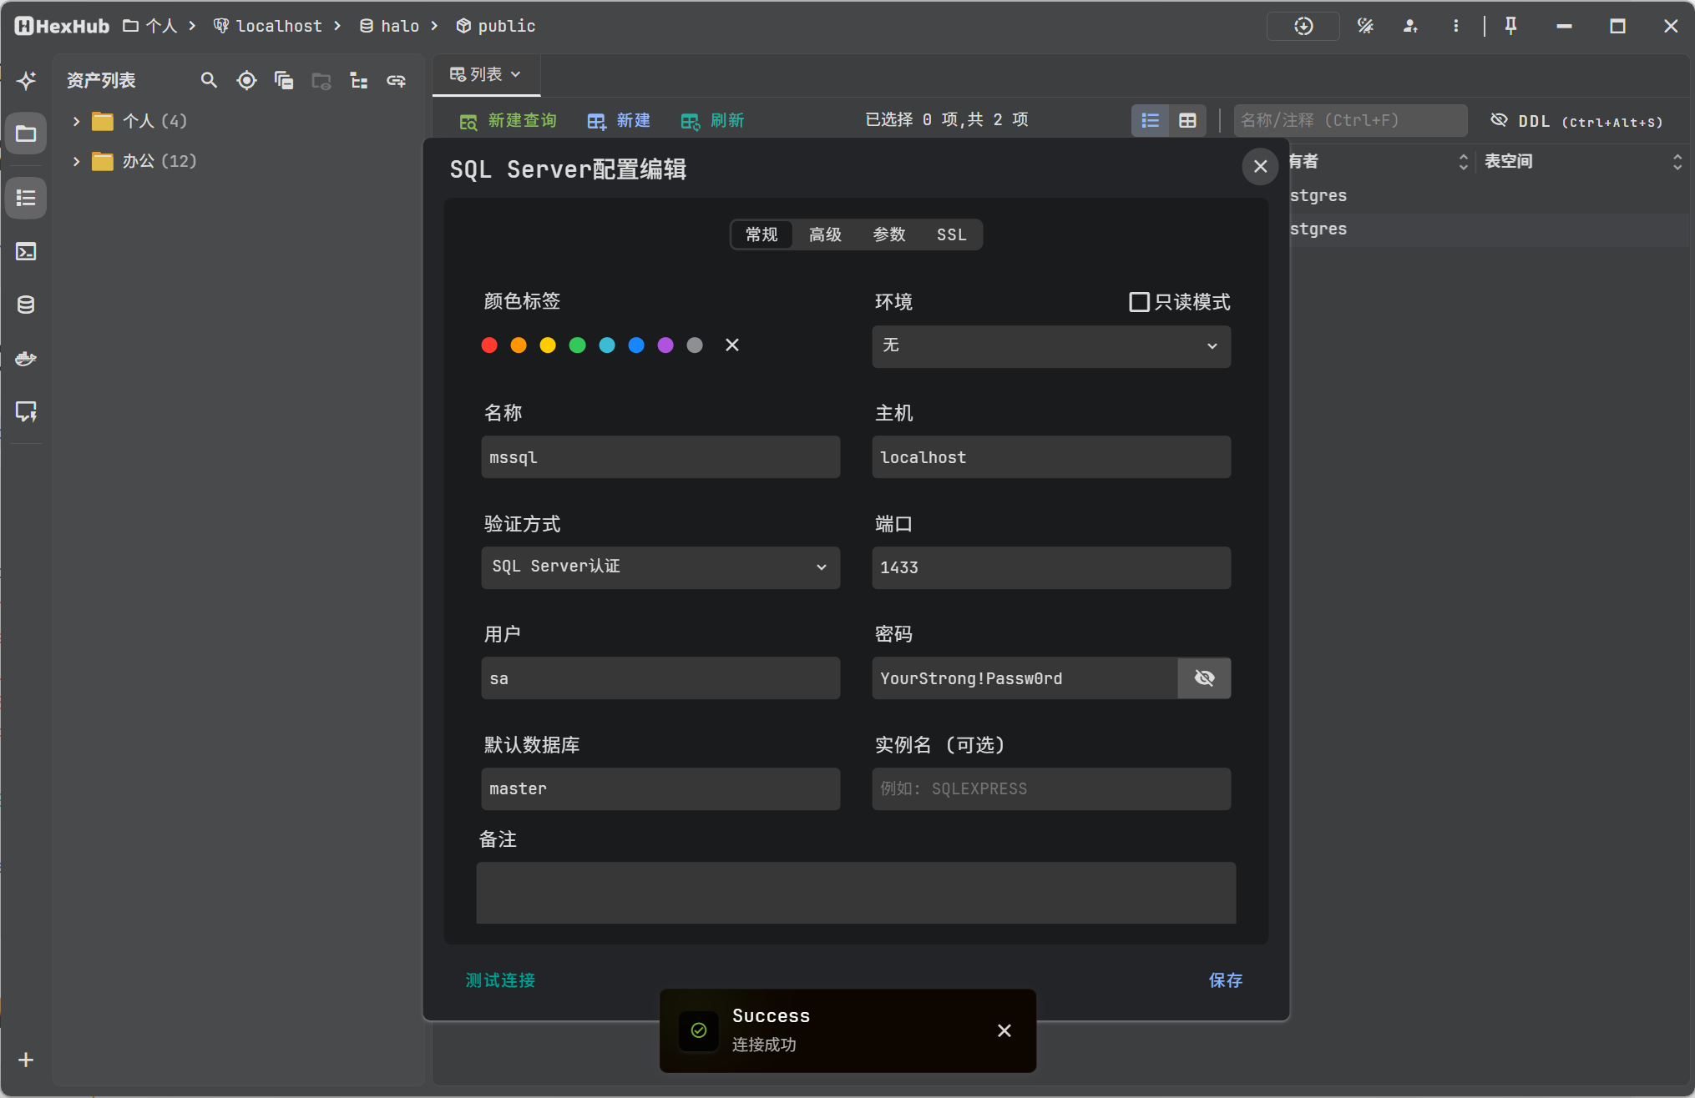1695x1098 pixels.
Task: Select the SSL tab
Action: coord(951,234)
